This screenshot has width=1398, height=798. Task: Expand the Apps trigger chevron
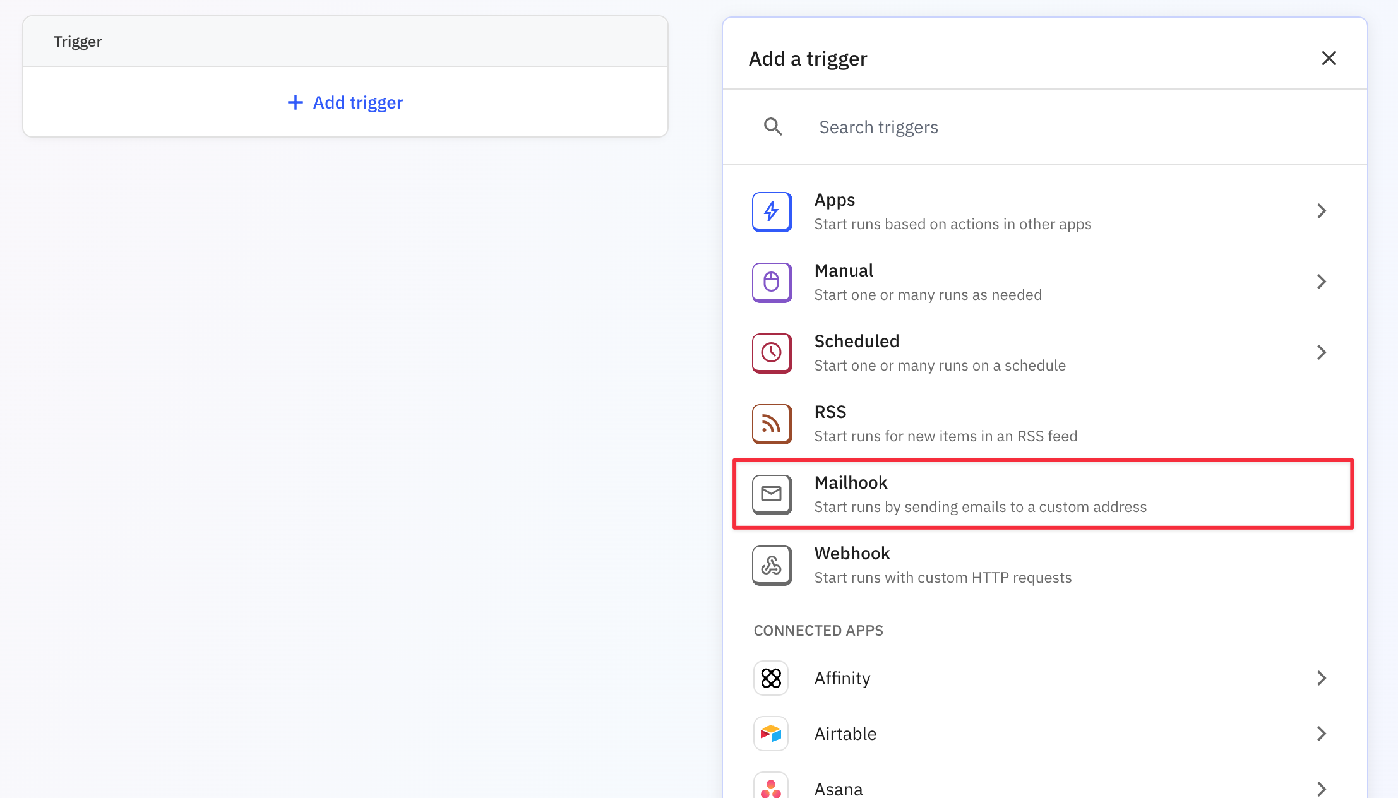(1322, 211)
